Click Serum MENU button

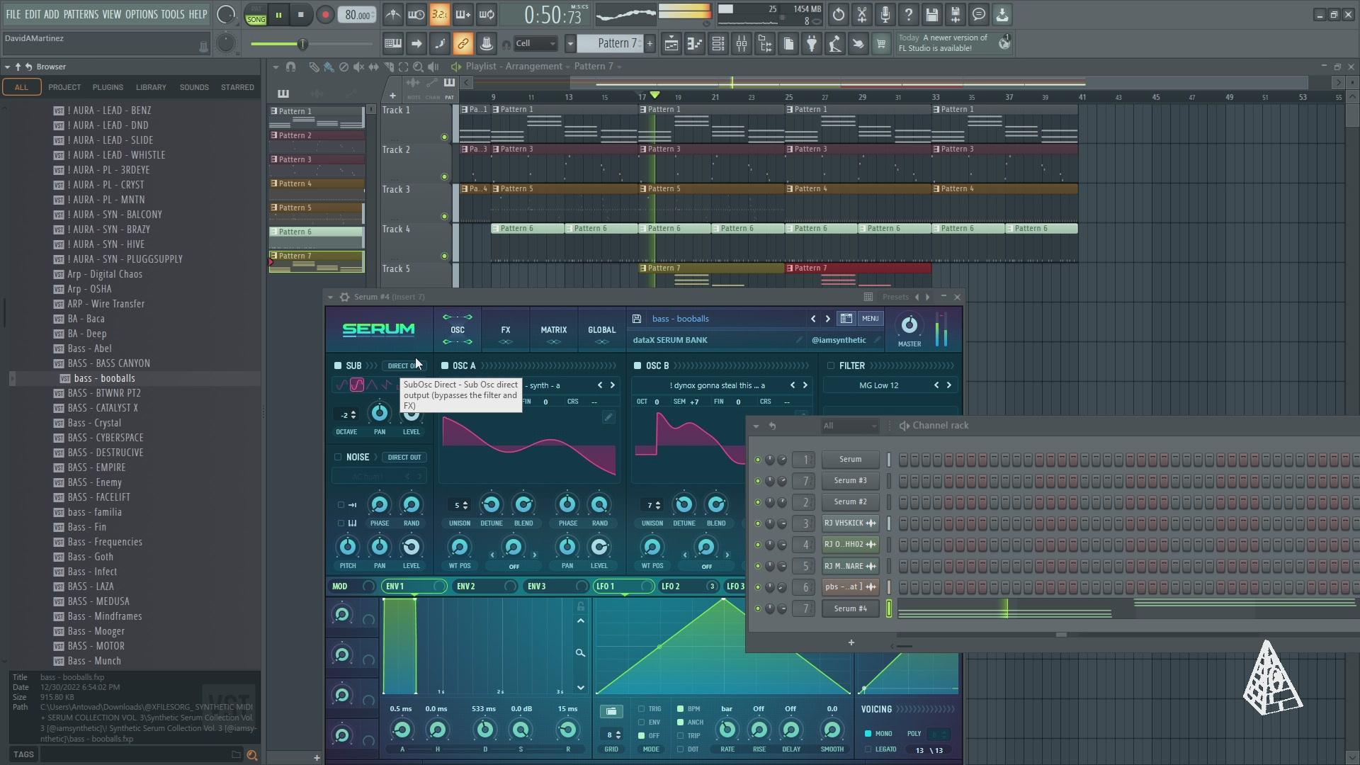(870, 319)
